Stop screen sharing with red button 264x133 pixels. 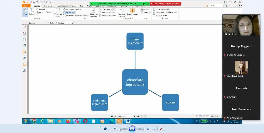pyautogui.click(x=165, y=4)
